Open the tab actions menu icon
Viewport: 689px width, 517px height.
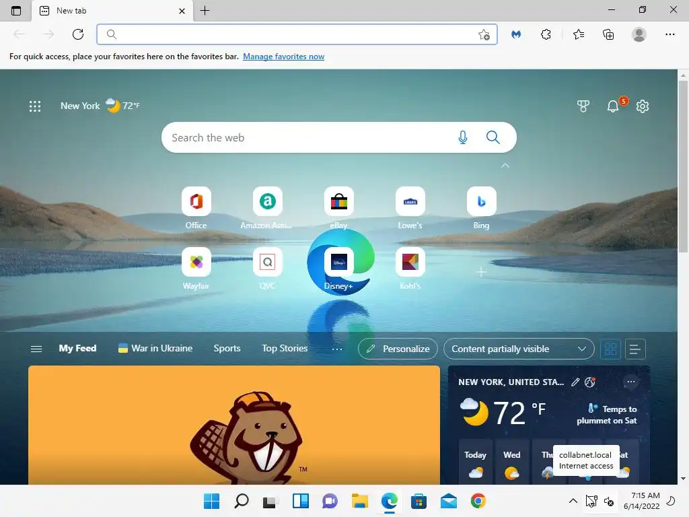tap(16, 11)
